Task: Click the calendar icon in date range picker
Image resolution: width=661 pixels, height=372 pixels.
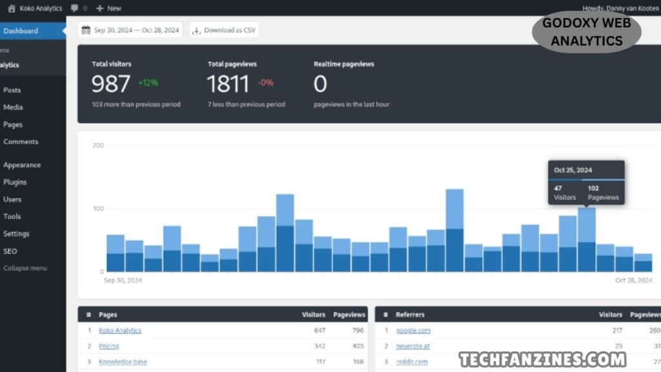Action: pos(86,30)
